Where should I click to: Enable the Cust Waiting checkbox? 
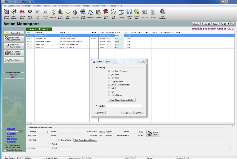tap(59, 140)
